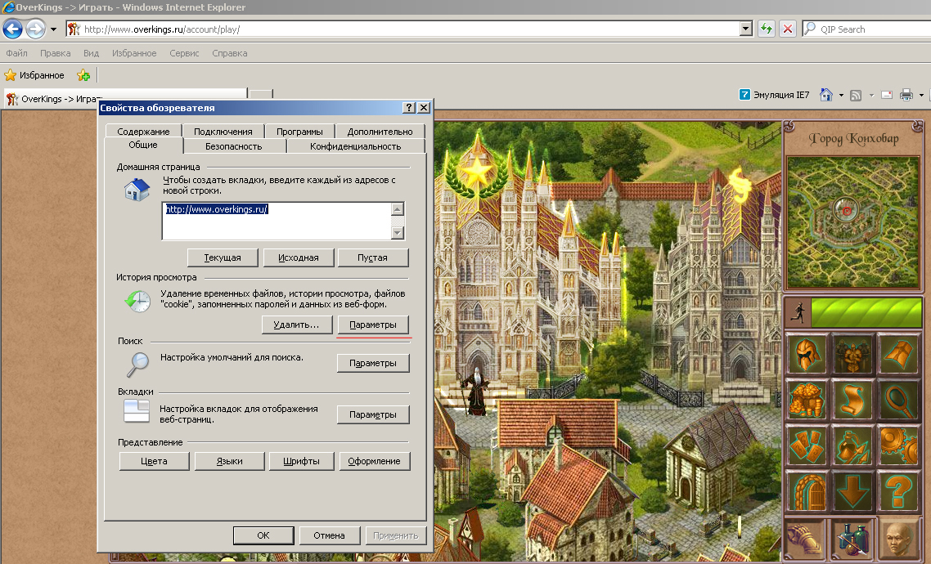Click the Языки button
The height and width of the screenshot is (564, 931).
[230, 461]
